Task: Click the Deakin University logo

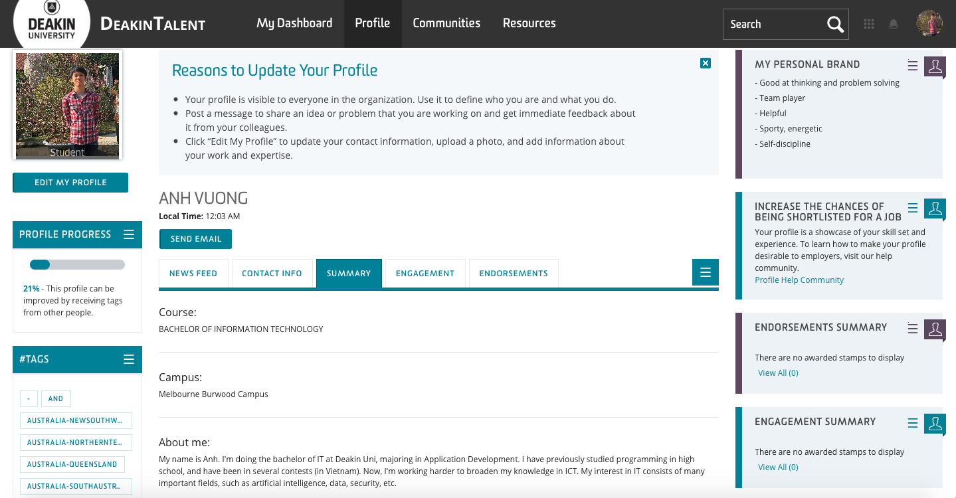Action: [x=52, y=24]
